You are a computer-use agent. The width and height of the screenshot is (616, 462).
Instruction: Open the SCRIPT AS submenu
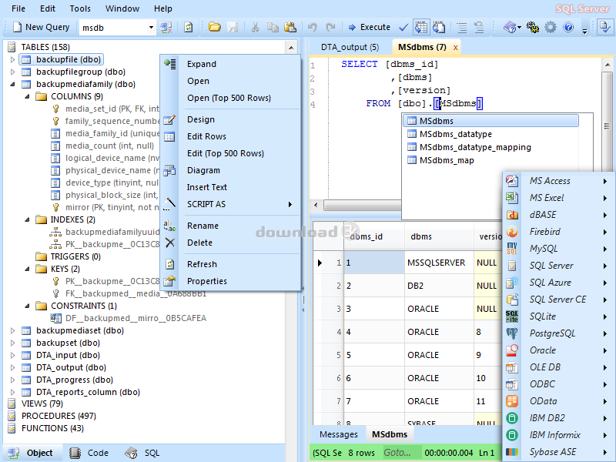230,204
